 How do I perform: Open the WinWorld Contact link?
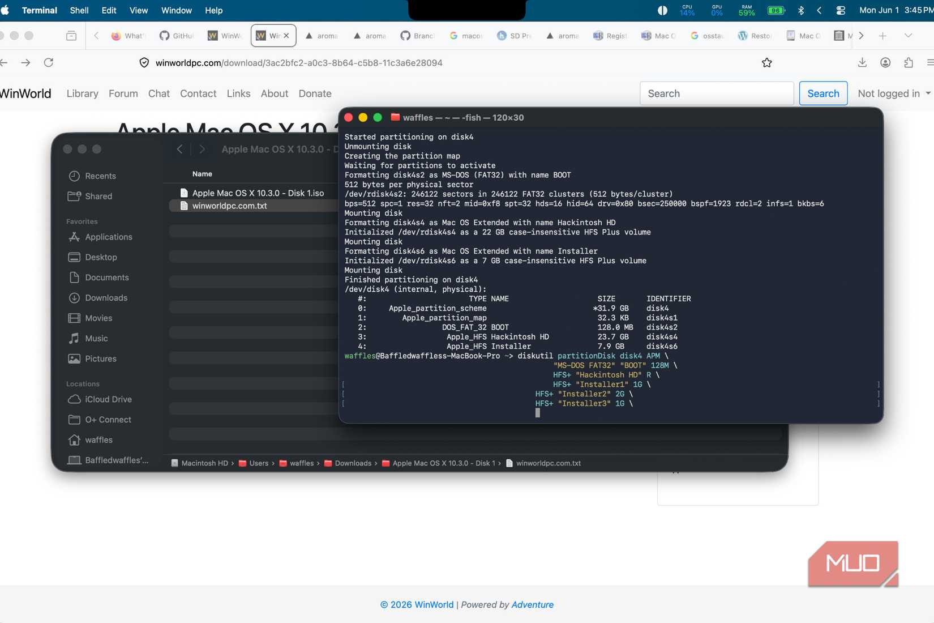(x=198, y=93)
